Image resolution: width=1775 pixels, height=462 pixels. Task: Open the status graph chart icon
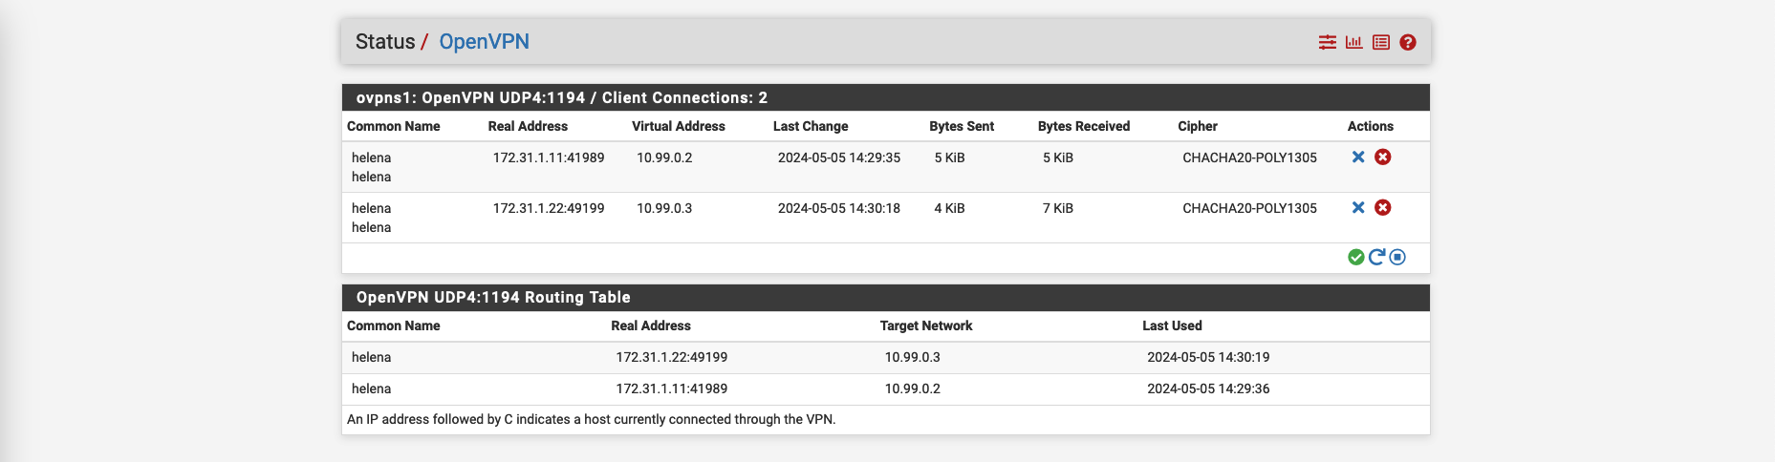coord(1353,42)
